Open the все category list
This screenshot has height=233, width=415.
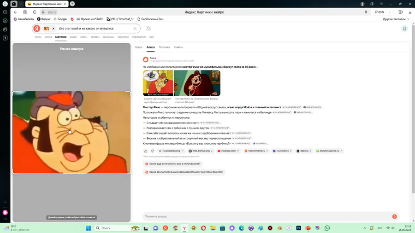(x=151, y=37)
